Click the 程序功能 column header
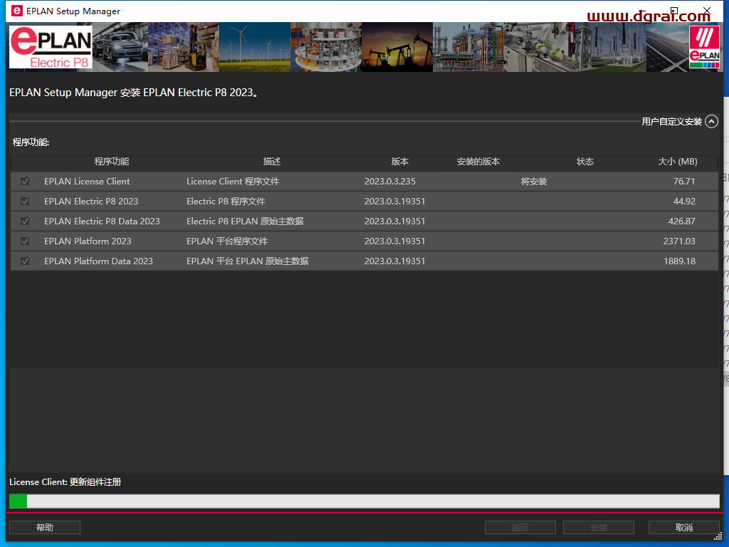The width and height of the screenshot is (729, 547). pos(112,162)
